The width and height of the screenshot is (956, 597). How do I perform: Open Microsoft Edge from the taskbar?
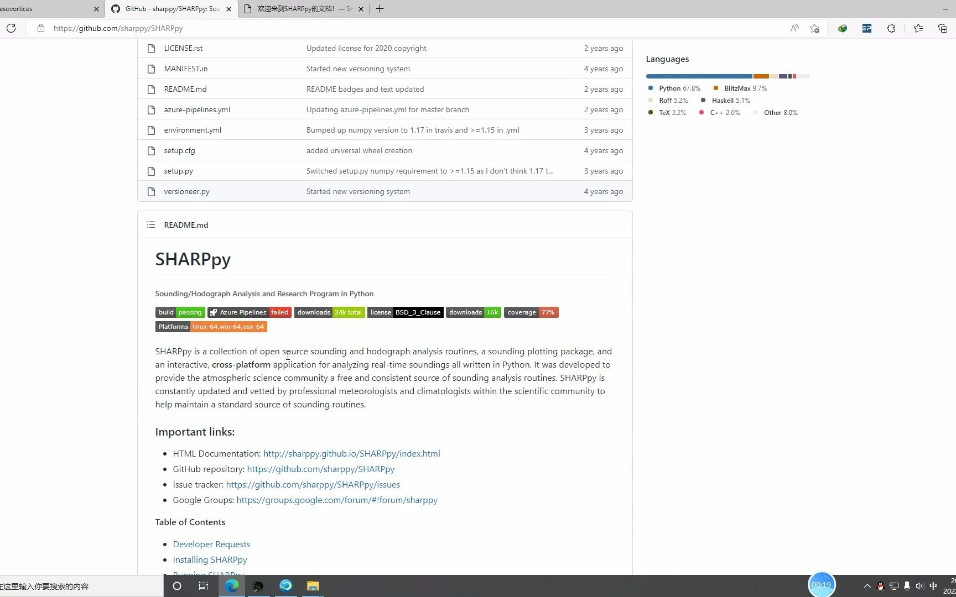(231, 586)
